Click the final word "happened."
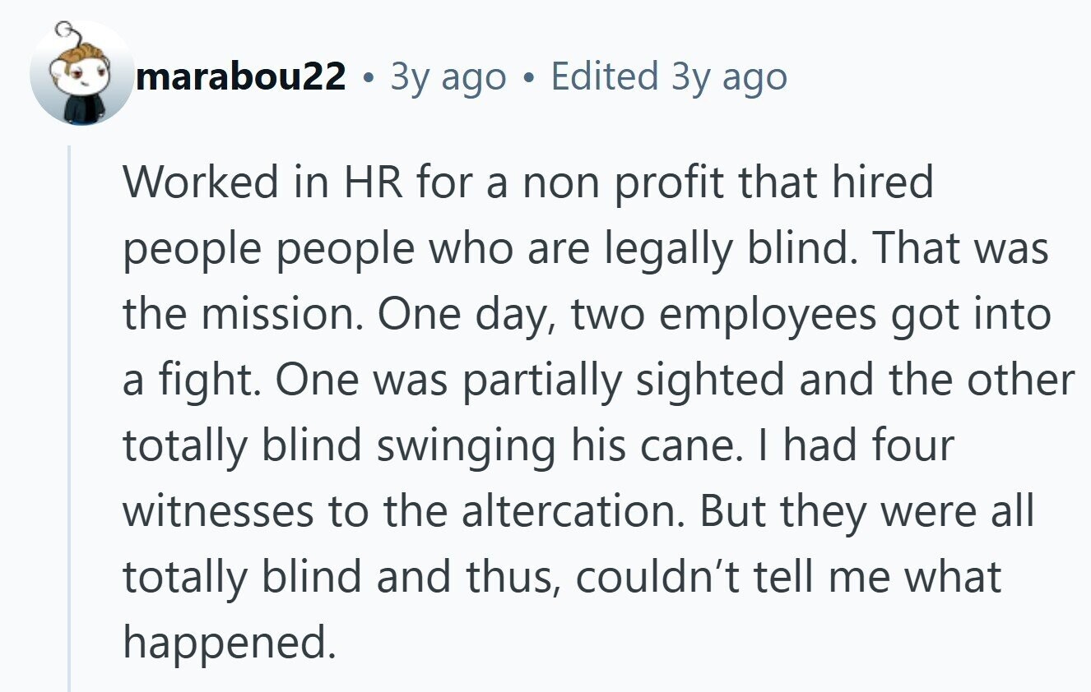The width and height of the screenshot is (1091, 692). (x=224, y=643)
